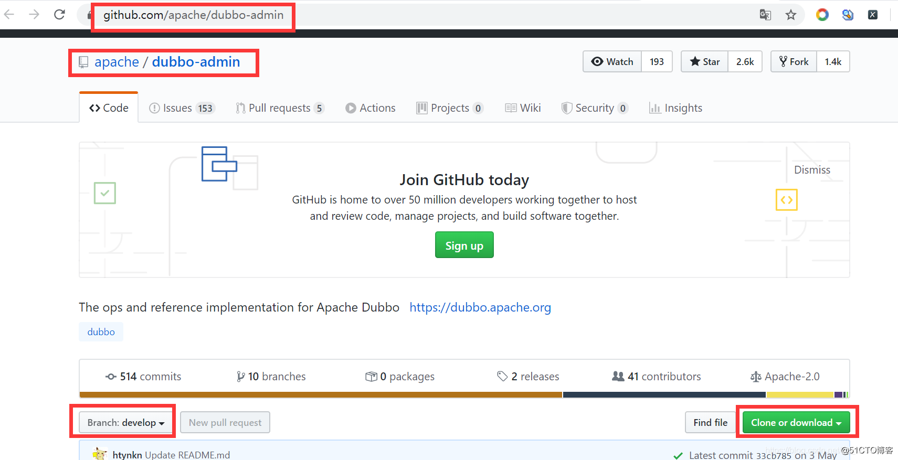Screen dimensions: 898x460
Task: View the 10 branches list
Action: pyautogui.click(x=271, y=377)
